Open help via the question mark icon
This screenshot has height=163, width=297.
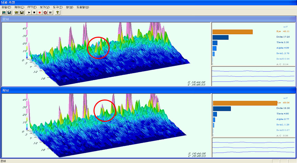pyautogui.click(x=58, y=12)
